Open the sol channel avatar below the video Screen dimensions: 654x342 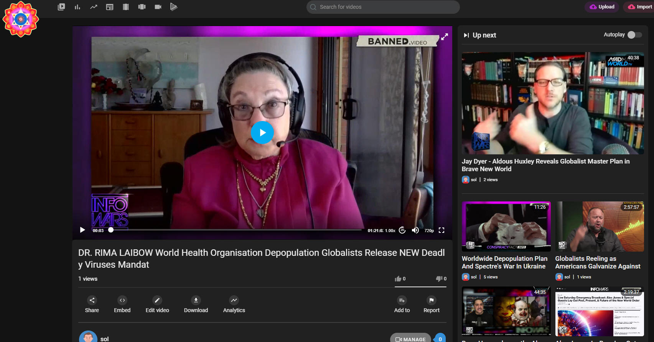88,337
